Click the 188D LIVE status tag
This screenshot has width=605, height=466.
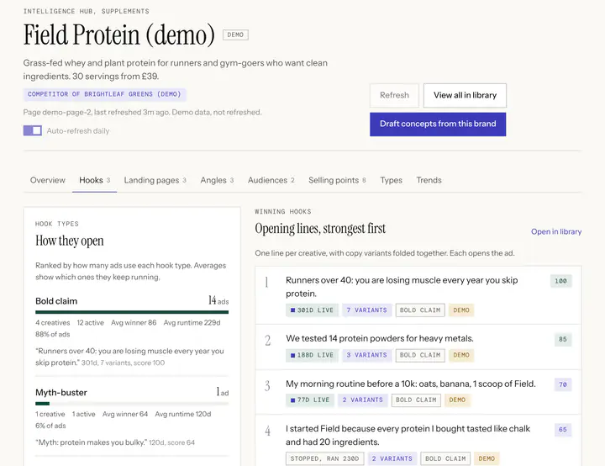tap(312, 355)
